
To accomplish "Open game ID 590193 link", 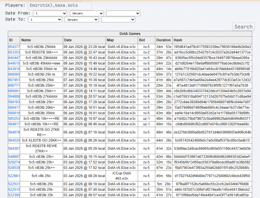I will 14,102.
